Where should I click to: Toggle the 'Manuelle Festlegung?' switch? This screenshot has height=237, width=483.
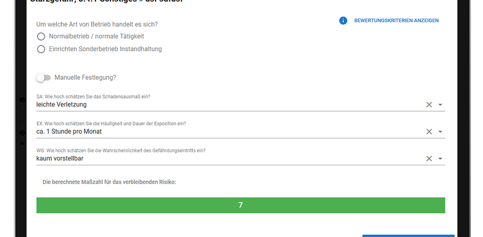pos(43,78)
